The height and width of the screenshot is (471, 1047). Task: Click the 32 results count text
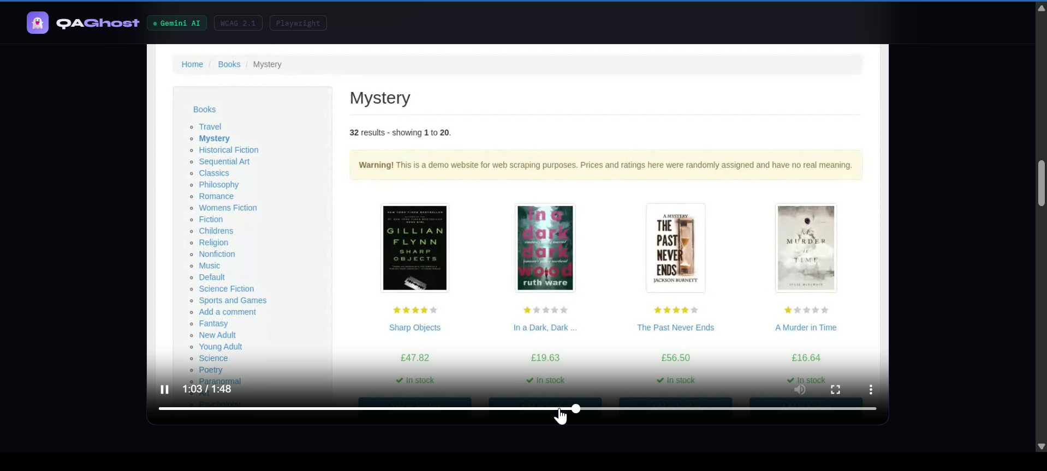coord(400,132)
